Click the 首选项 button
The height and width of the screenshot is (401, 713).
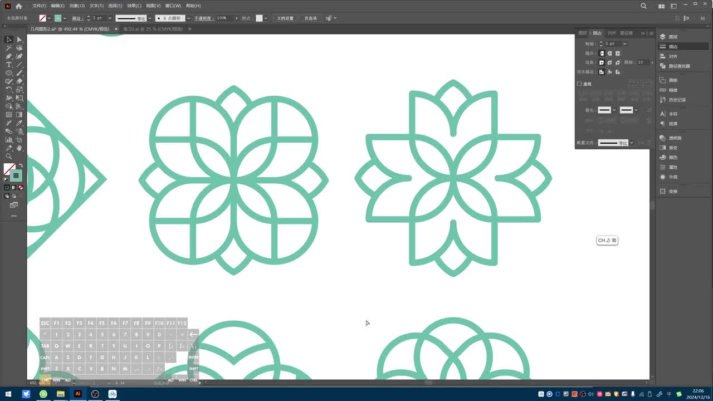(x=310, y=18)
